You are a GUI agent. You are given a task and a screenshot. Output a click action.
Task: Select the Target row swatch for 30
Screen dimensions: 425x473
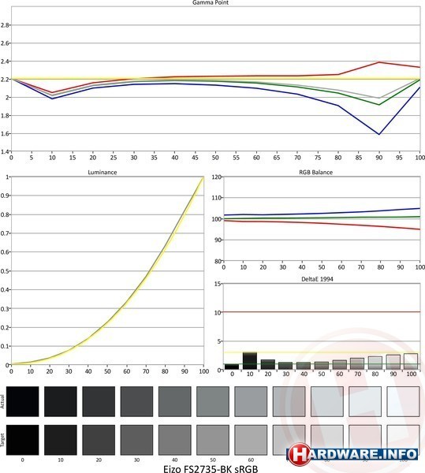[x=136, y=440]
